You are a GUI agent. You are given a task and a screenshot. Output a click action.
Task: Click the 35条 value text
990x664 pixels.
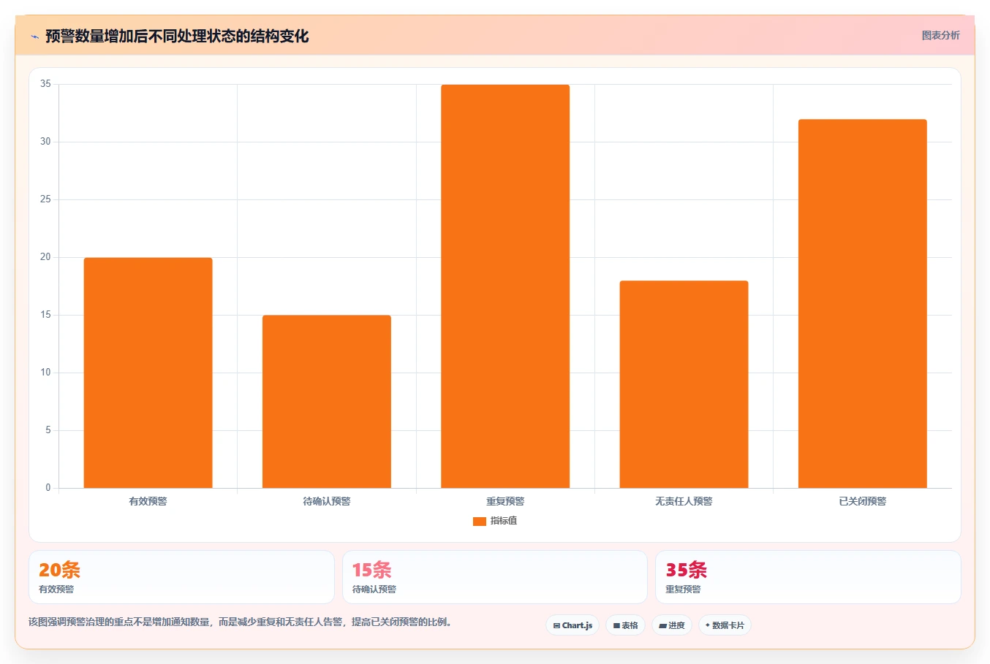686,570
